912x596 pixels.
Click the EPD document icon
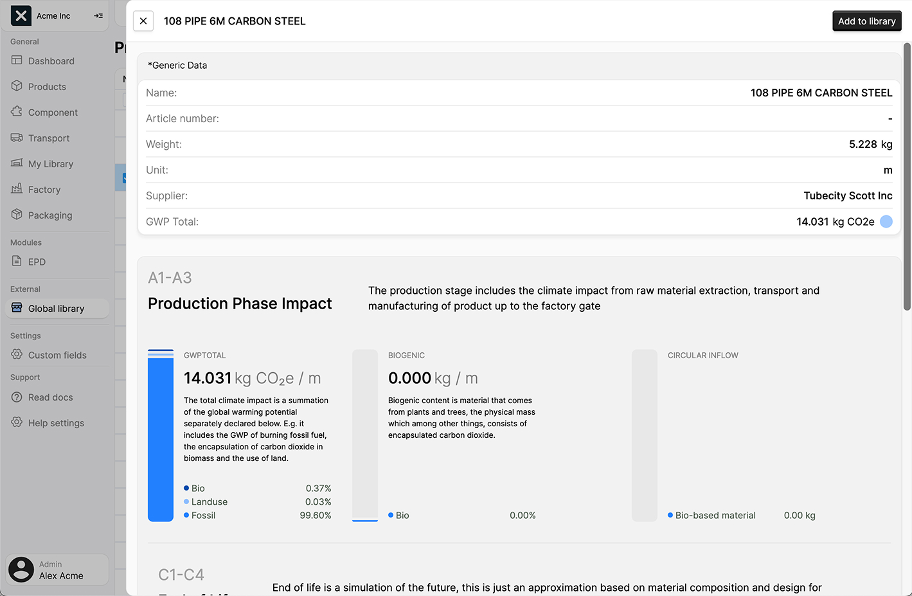click(17, 262)
